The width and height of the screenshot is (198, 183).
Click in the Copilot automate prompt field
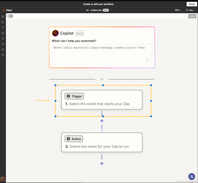102,54
